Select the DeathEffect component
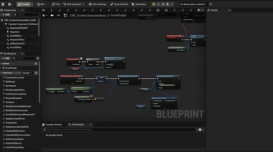The image size is (273, 152). tap(16, 36)
